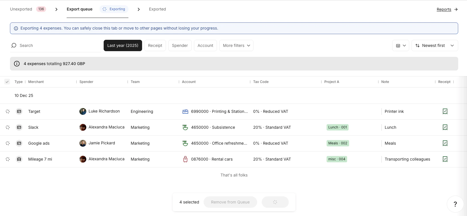Image resolution: width=467 pixels, height=216 pixels.
Task: Click Rental cars account category icon
Action: (x=185, y=159)
